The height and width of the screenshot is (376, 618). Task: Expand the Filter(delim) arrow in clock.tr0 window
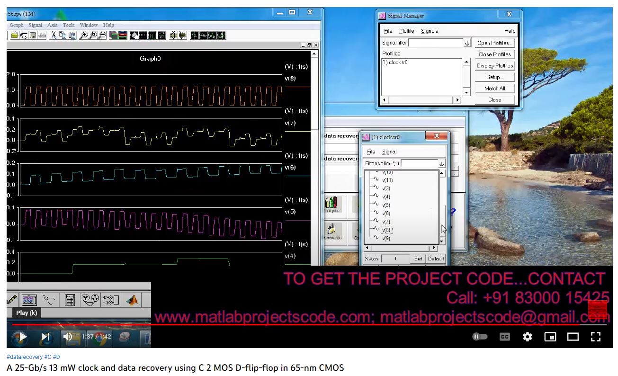[x=442, y=163]
